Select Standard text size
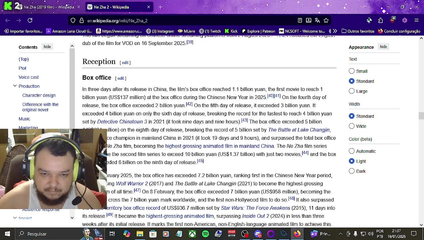 352,81
